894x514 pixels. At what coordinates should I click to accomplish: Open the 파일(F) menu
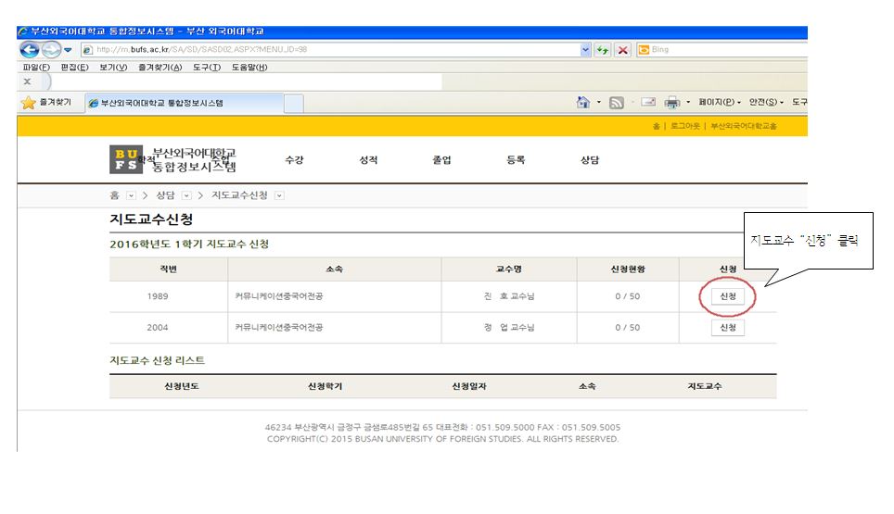[x=34, y=67]
